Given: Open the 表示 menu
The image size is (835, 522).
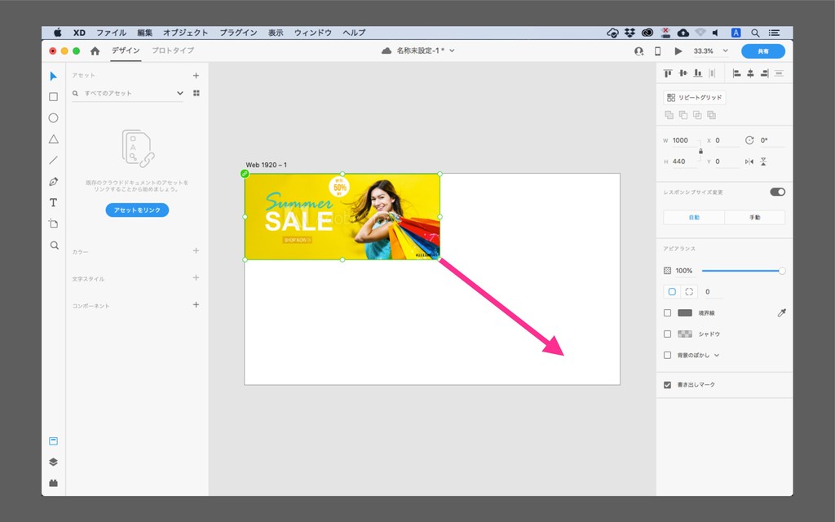Looking at the screenshot, I should (x=276, y=33).
